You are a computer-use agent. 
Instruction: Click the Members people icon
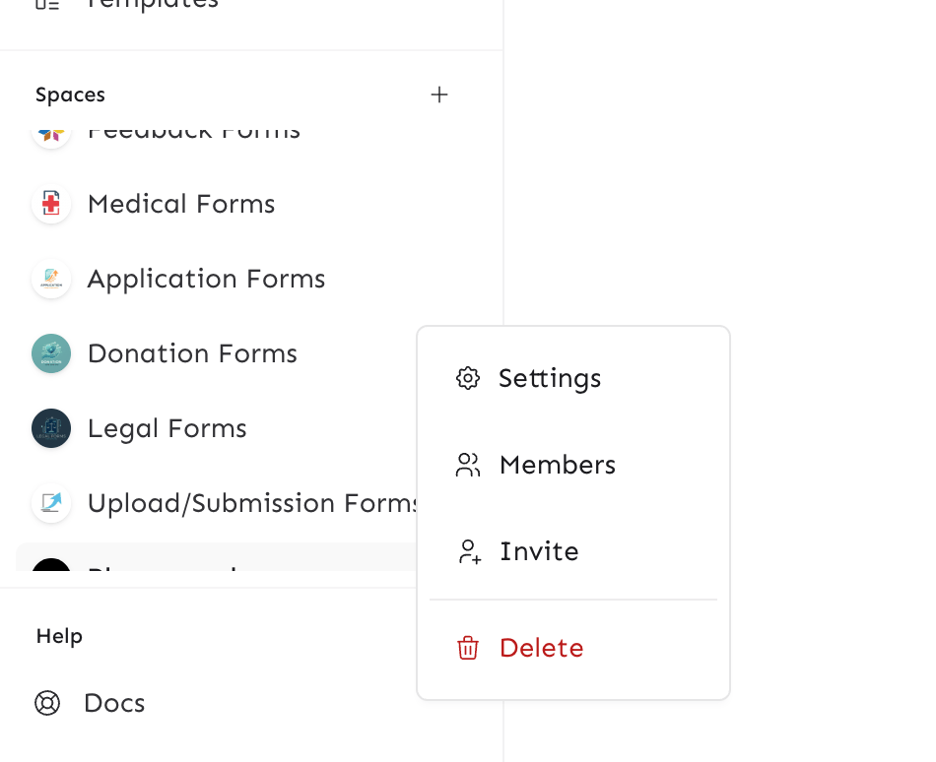(x=468, y=465)
